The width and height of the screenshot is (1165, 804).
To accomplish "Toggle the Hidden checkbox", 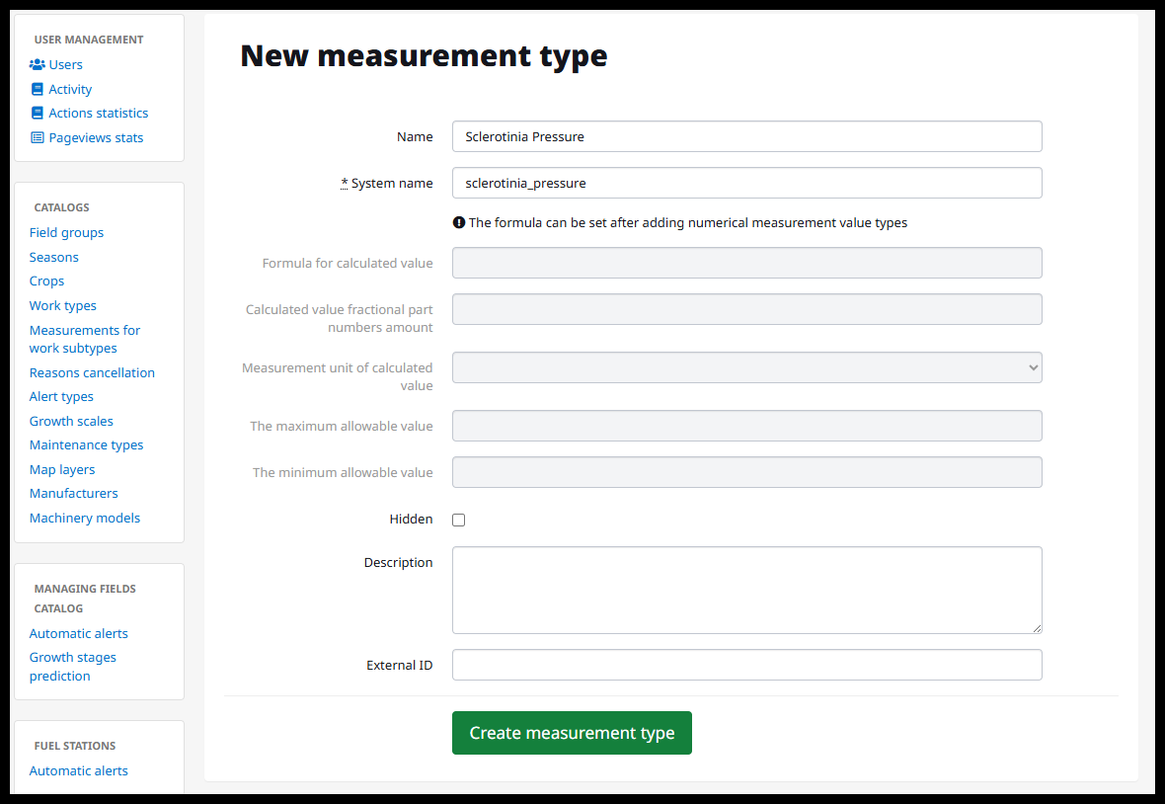I will tap(458, 520).
